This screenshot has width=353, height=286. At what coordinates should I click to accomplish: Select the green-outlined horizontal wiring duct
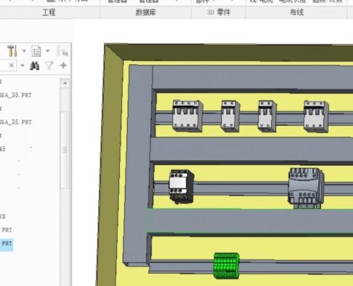point(250,221)
